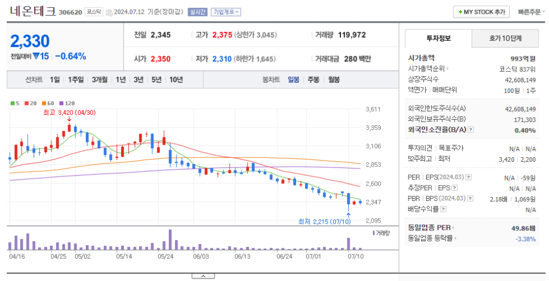Click the help icon next to PBR BPS(2024.03)
Viewport: 549px width, 281px height.
(x=471, y=199)
